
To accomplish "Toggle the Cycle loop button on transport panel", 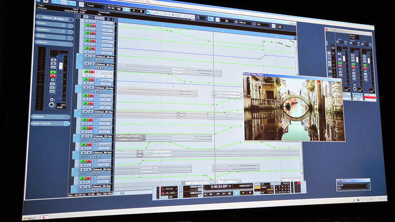I will coord(230,193).
